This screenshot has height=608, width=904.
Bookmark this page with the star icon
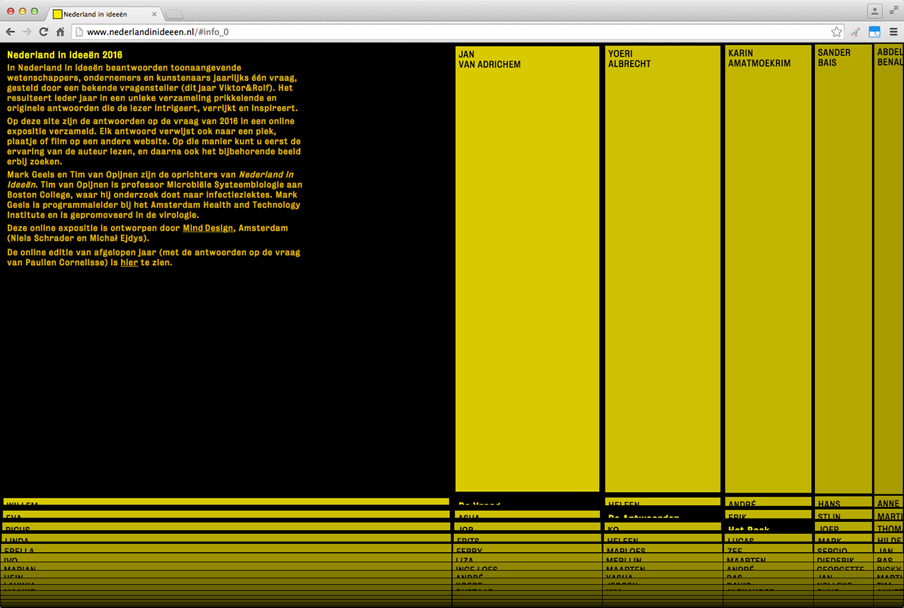836,32
